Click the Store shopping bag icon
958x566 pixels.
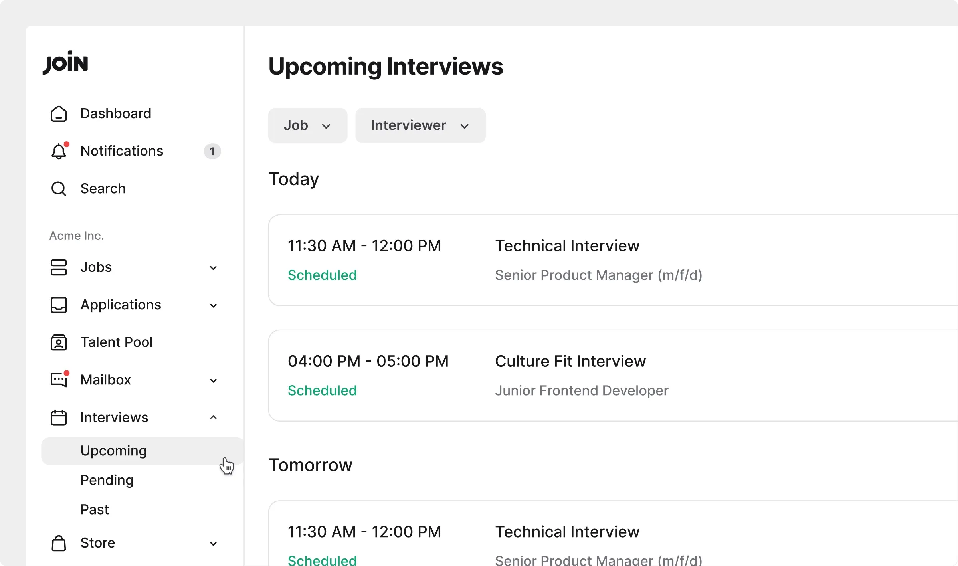click(x=59, y=543)
